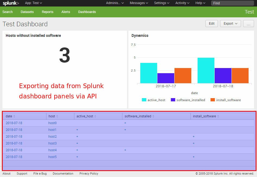
Task: Switch to the Reports tab
Action: (47, 12)
